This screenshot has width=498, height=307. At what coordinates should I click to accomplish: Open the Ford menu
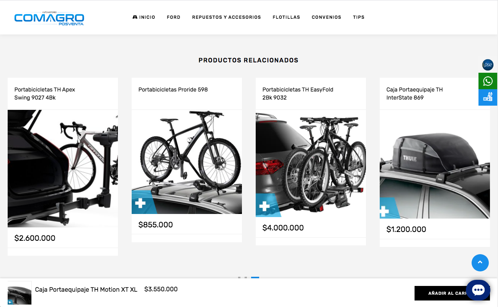coord(173,17)
